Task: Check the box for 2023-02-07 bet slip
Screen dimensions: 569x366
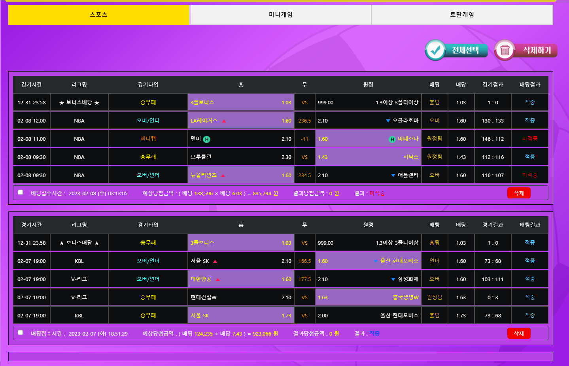Action: click(21, 333)
